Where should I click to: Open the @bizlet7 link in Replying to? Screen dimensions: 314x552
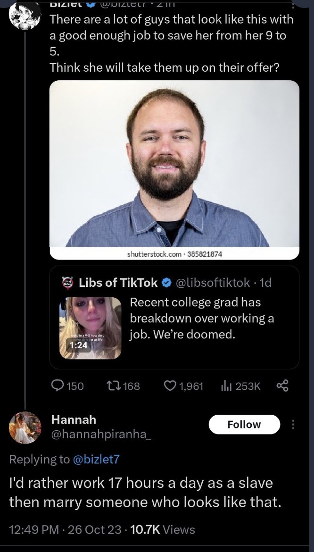97,460
